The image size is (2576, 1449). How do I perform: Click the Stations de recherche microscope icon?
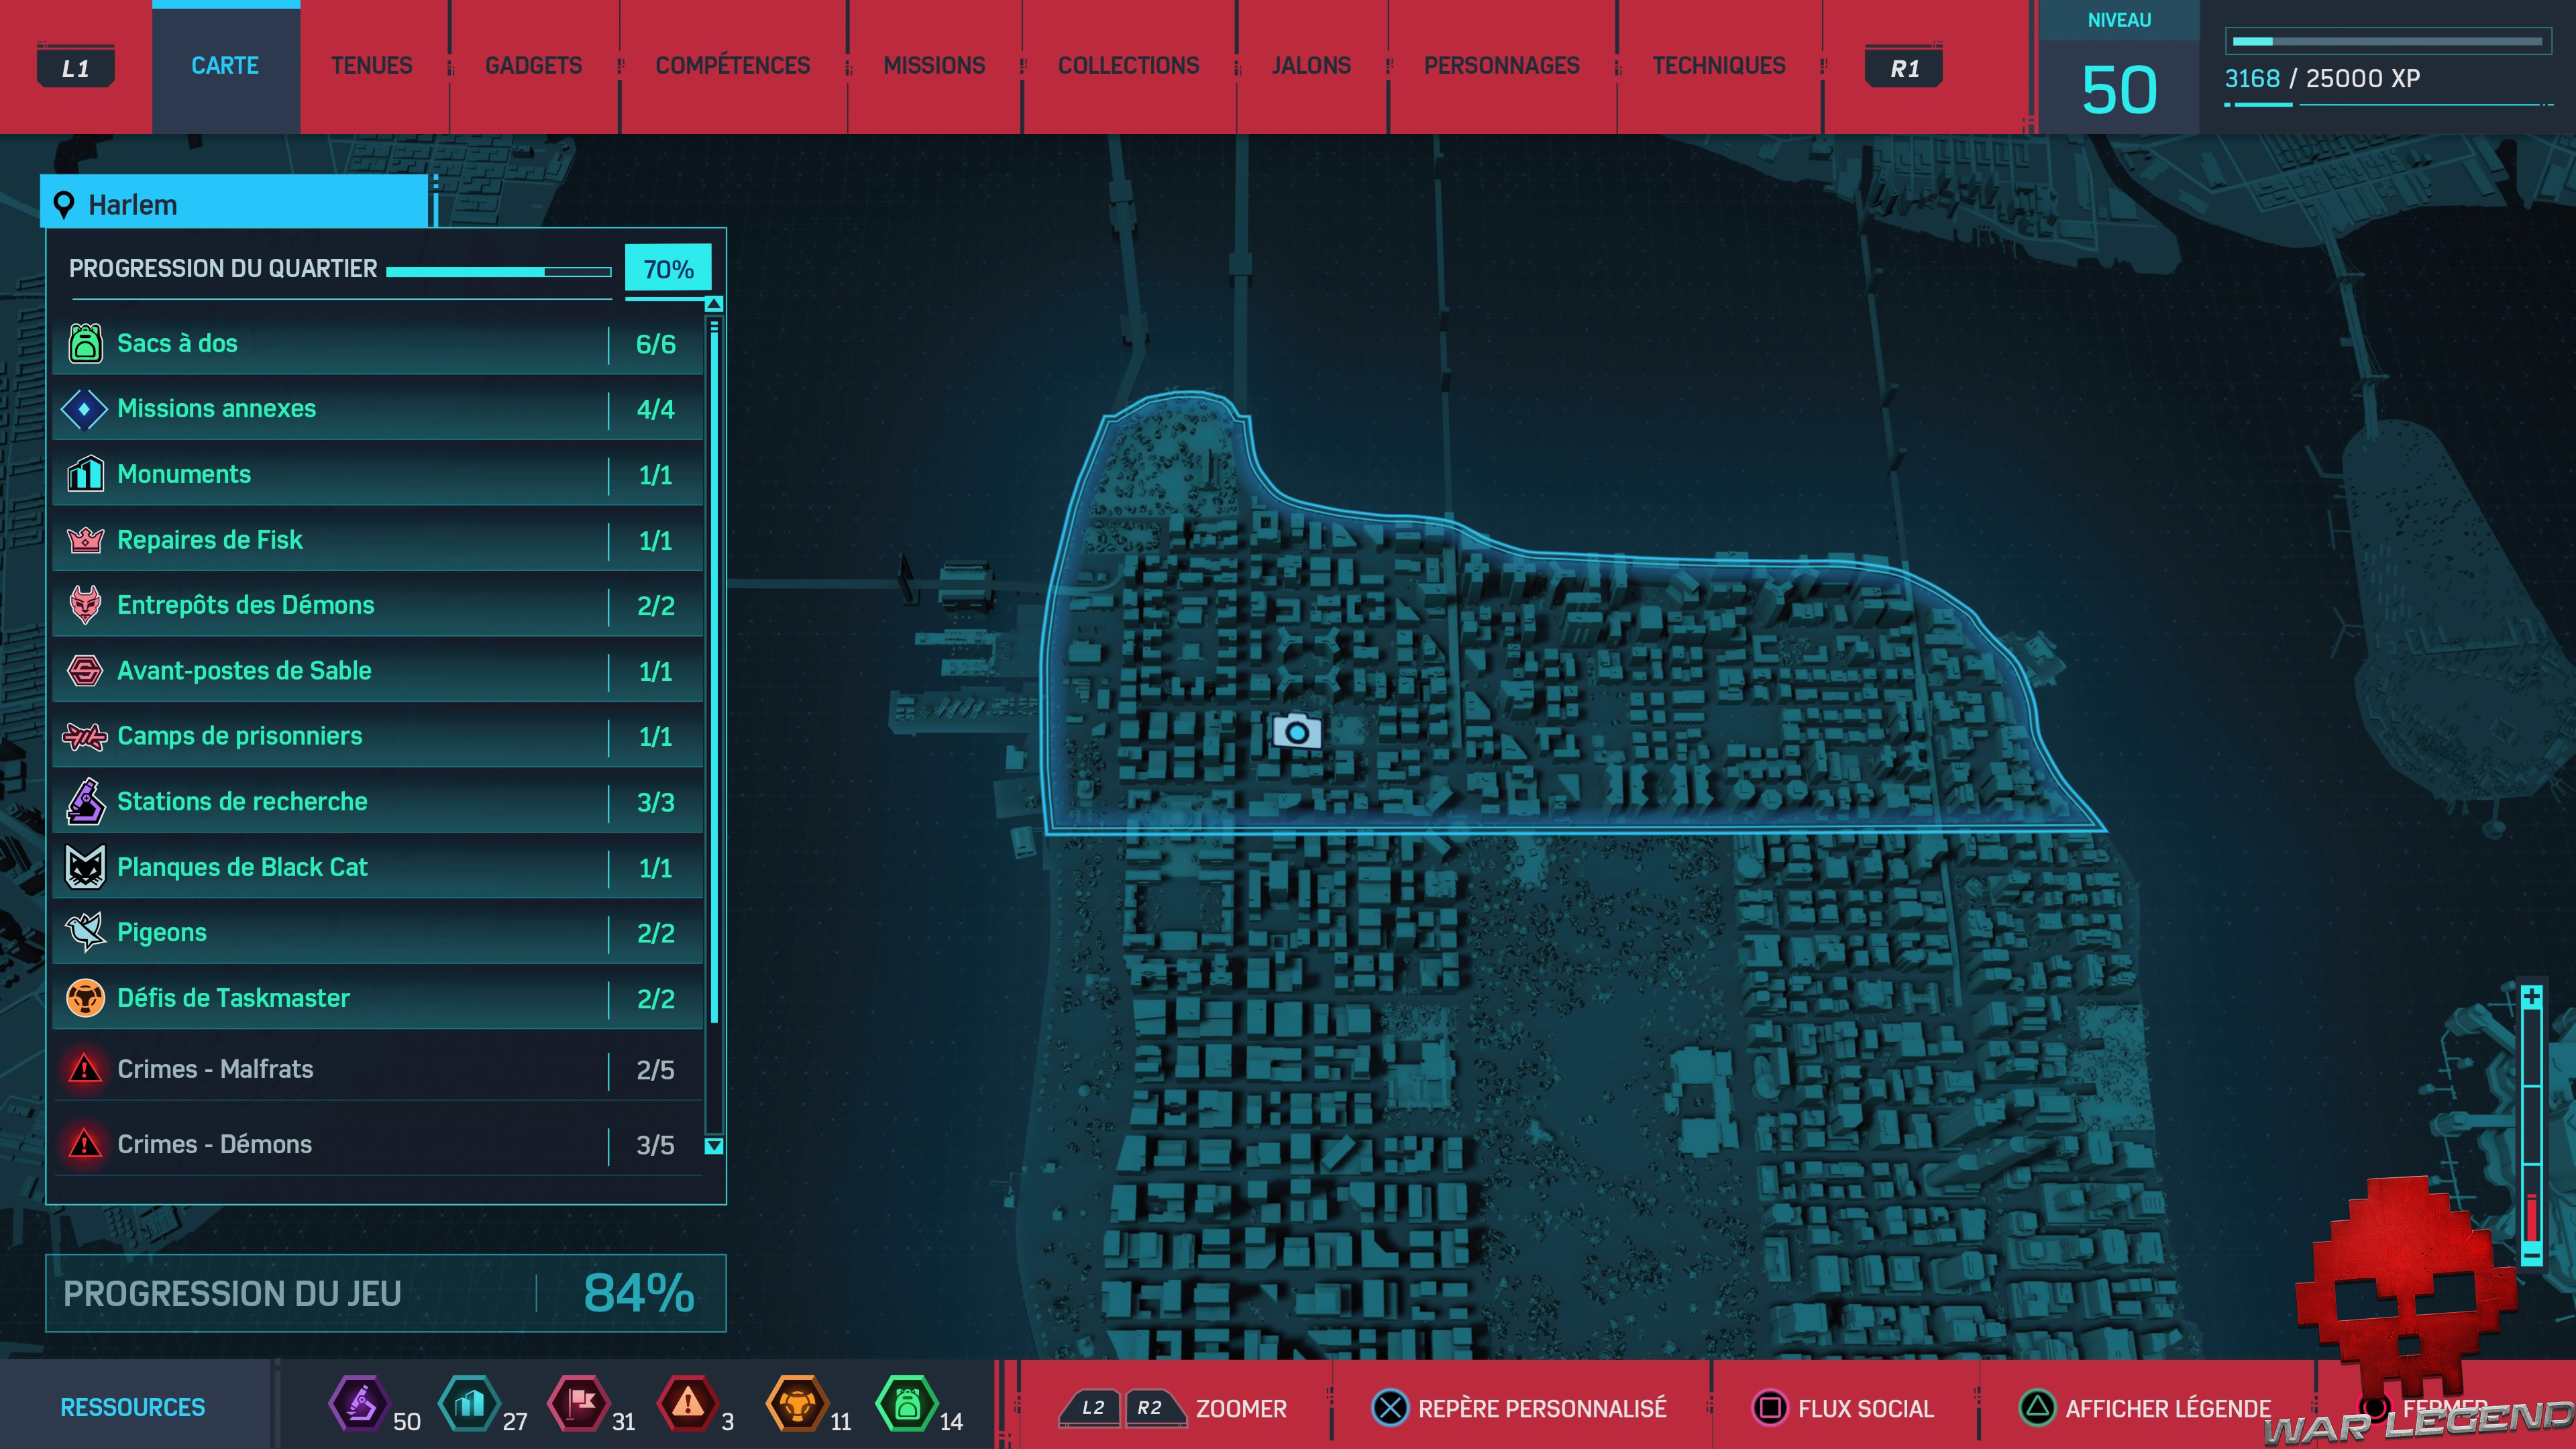[x=85, y=802]
